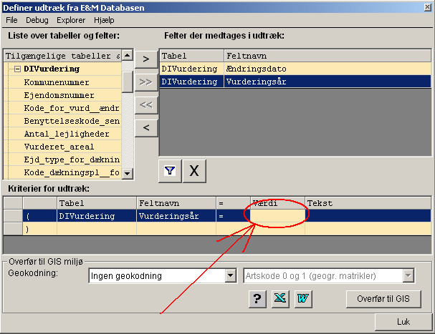Open the Artskode dropdown list
Image resolution: width=435 pixels, height=334 pixels.
408,276
